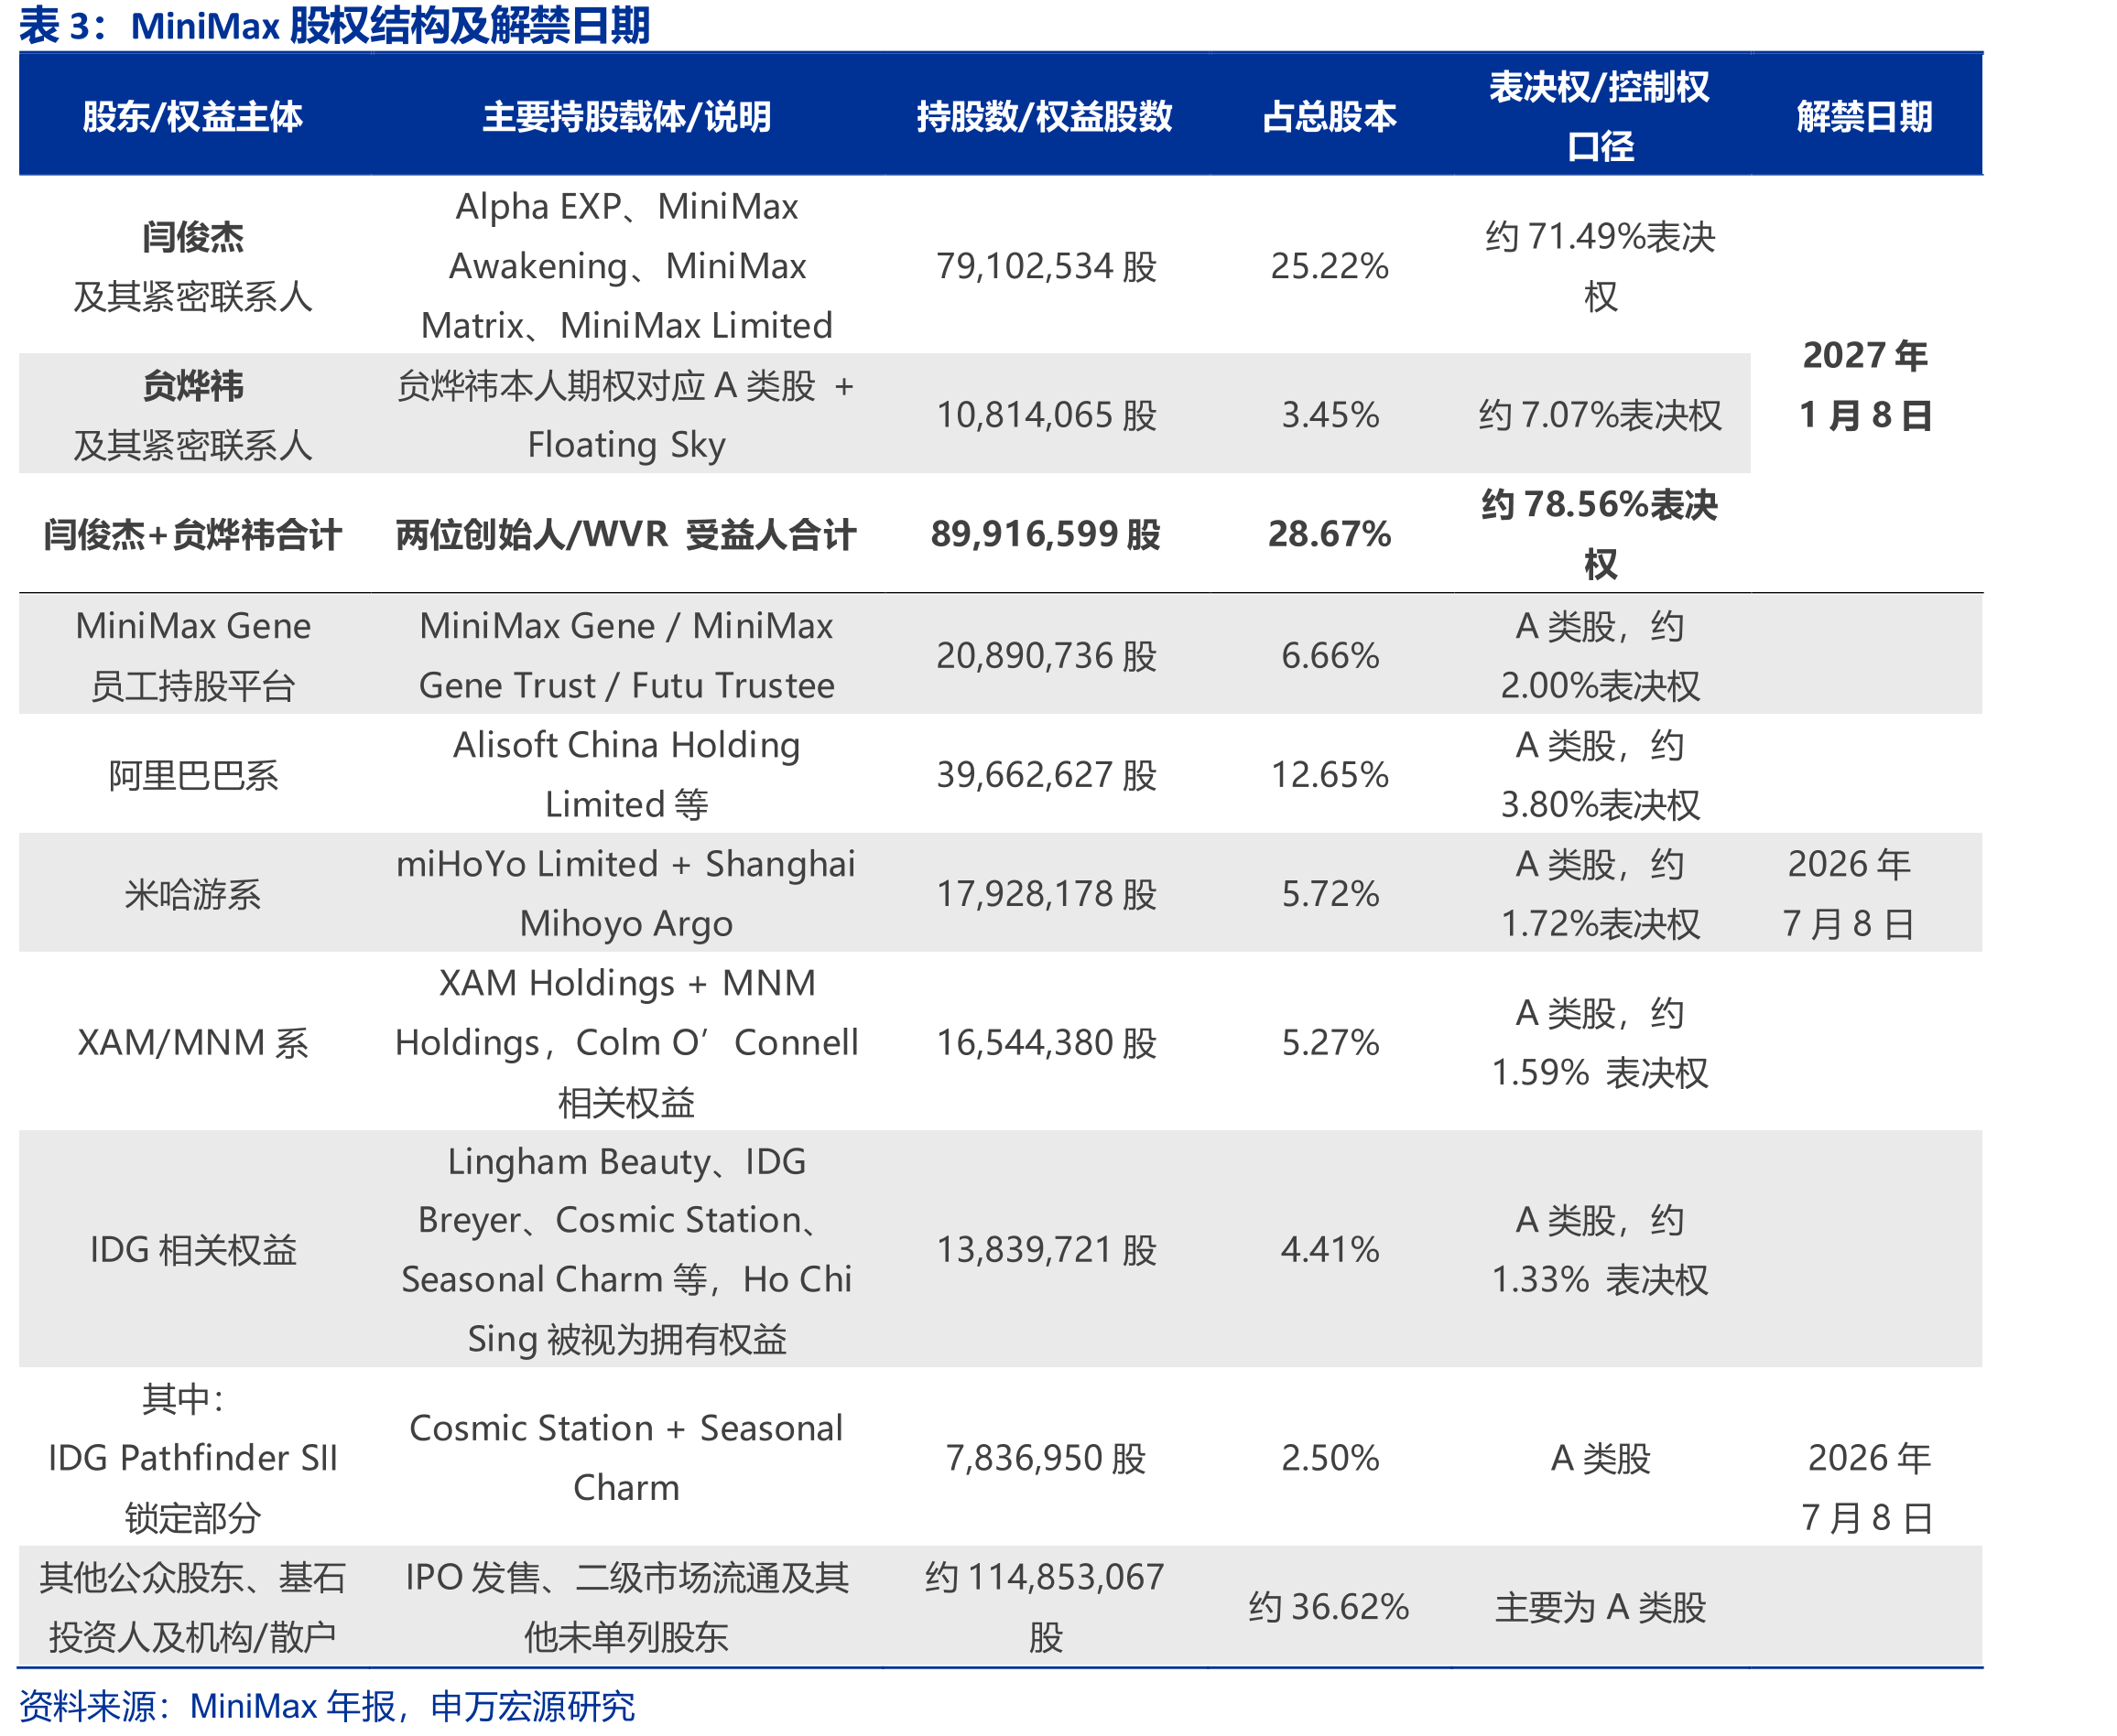Click the cell '13,839,721 股'
2117x1736 pixels.
coord(1047,1250)
